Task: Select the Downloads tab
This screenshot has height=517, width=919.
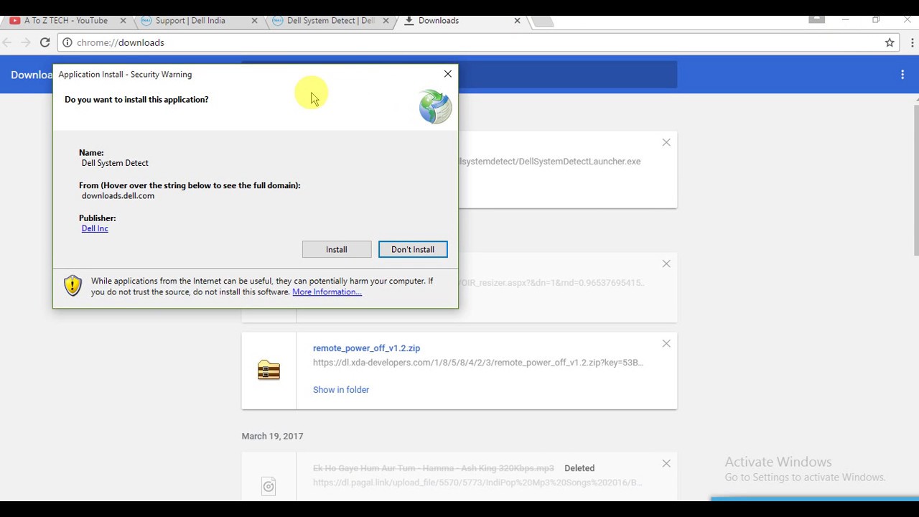Action: pos(438,21)
